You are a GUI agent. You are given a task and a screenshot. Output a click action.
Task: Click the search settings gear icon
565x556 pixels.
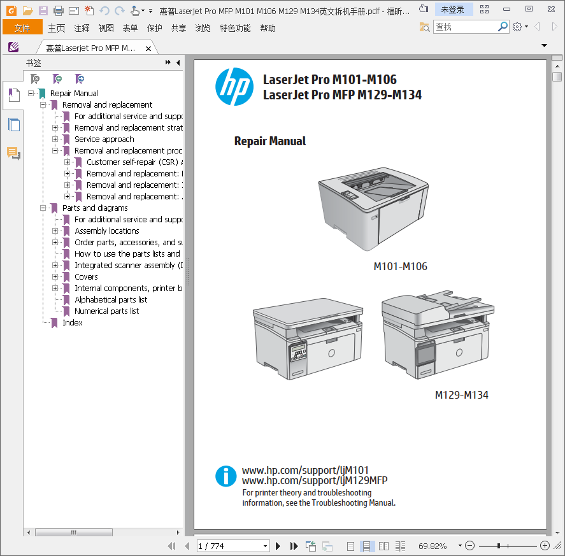coord(517,27)
